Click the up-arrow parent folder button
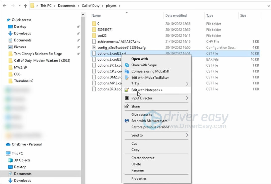This screenshot has width=271, height=184. [x=25, y=6]
